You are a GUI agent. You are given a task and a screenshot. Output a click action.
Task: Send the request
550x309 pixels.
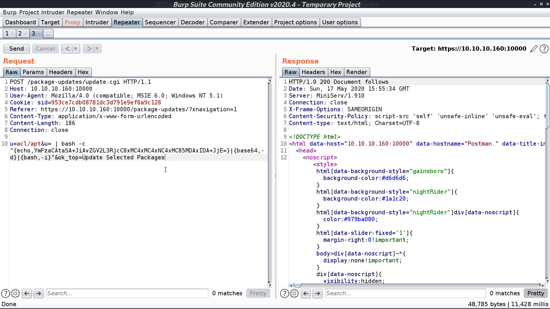pyautogui.click(x=17, y=49)
